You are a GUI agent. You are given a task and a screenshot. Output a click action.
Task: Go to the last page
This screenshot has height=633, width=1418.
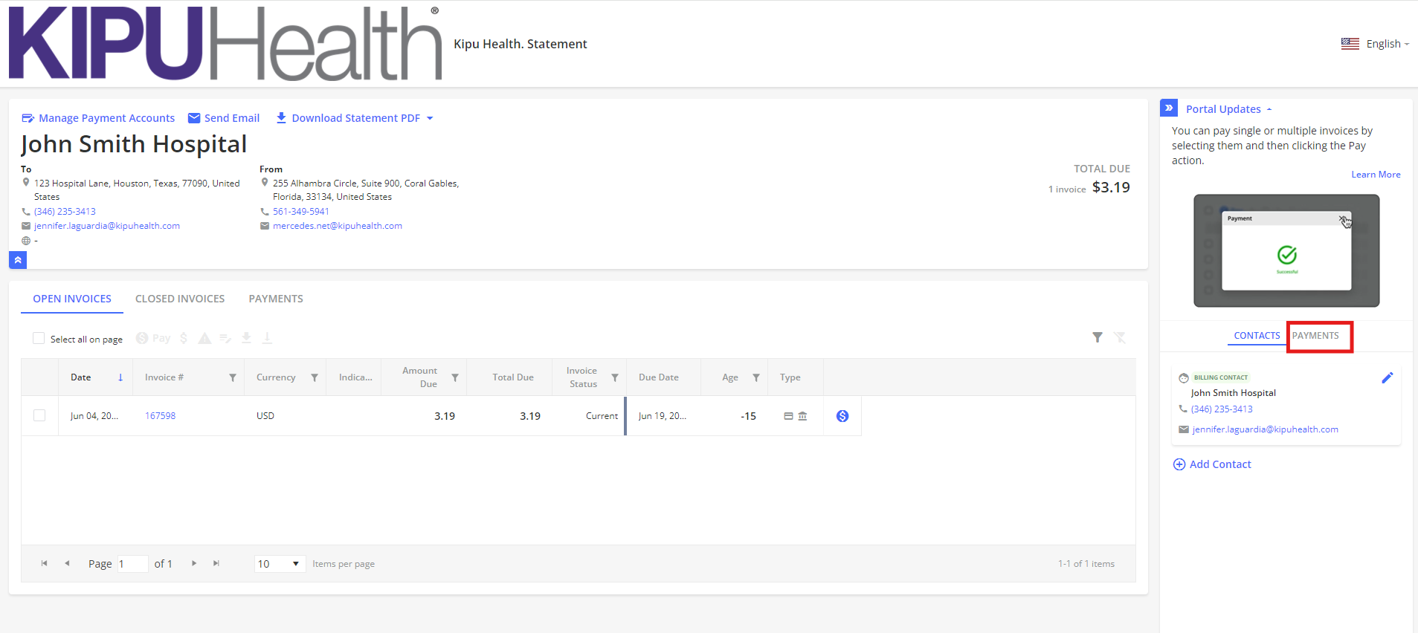[216, 563]
